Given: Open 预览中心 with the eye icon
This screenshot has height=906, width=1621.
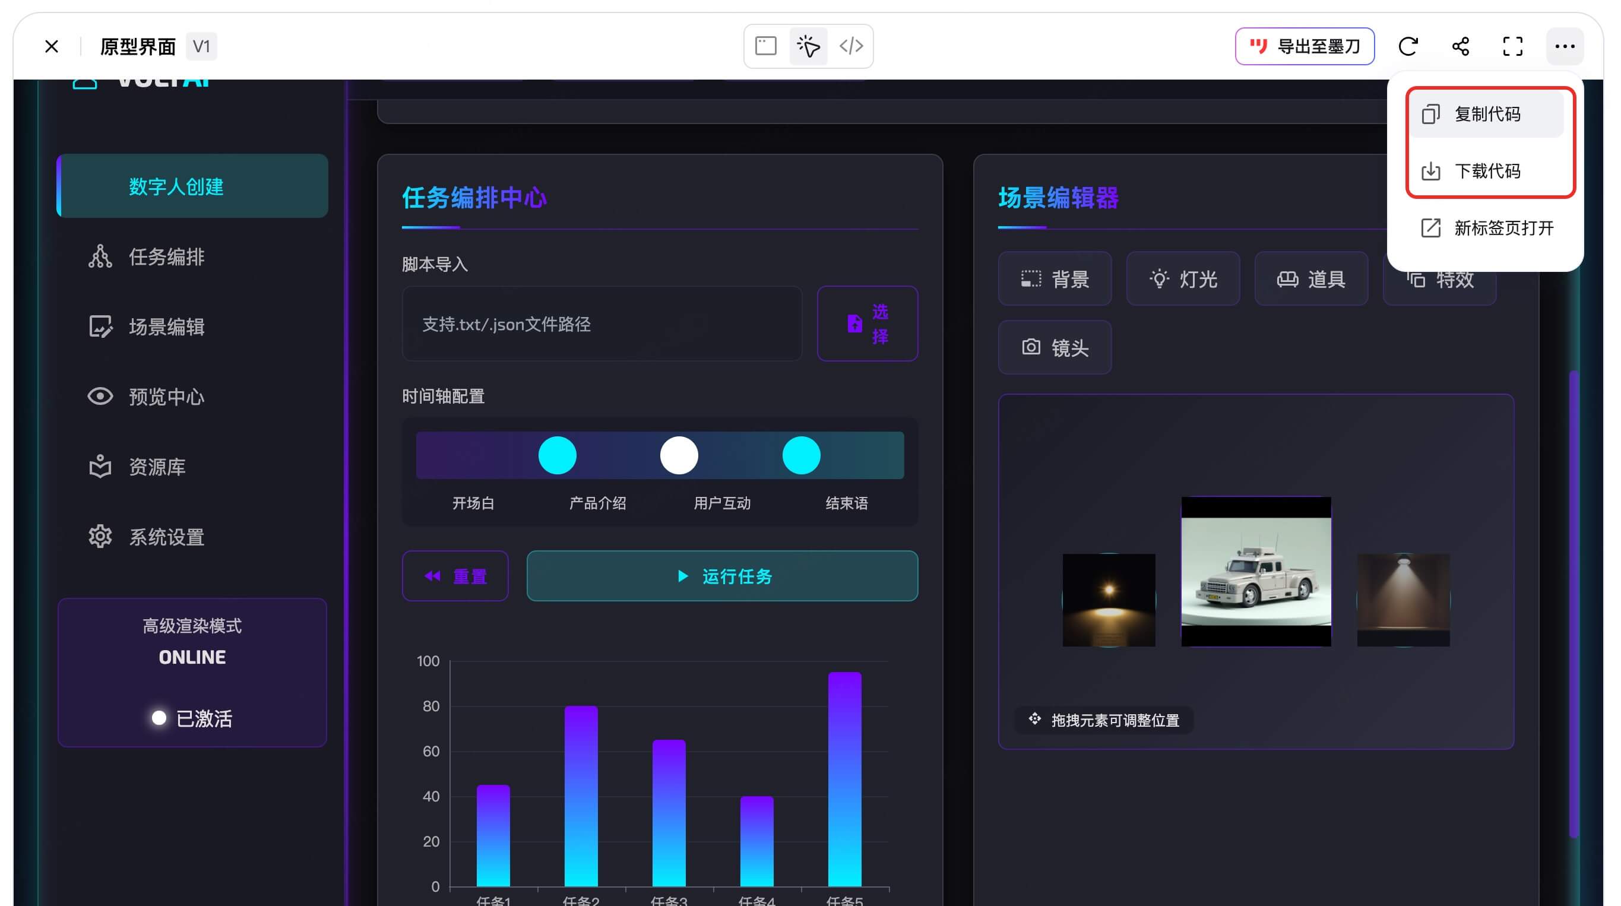Looking at the screenshot, I should tap(100, 397).
